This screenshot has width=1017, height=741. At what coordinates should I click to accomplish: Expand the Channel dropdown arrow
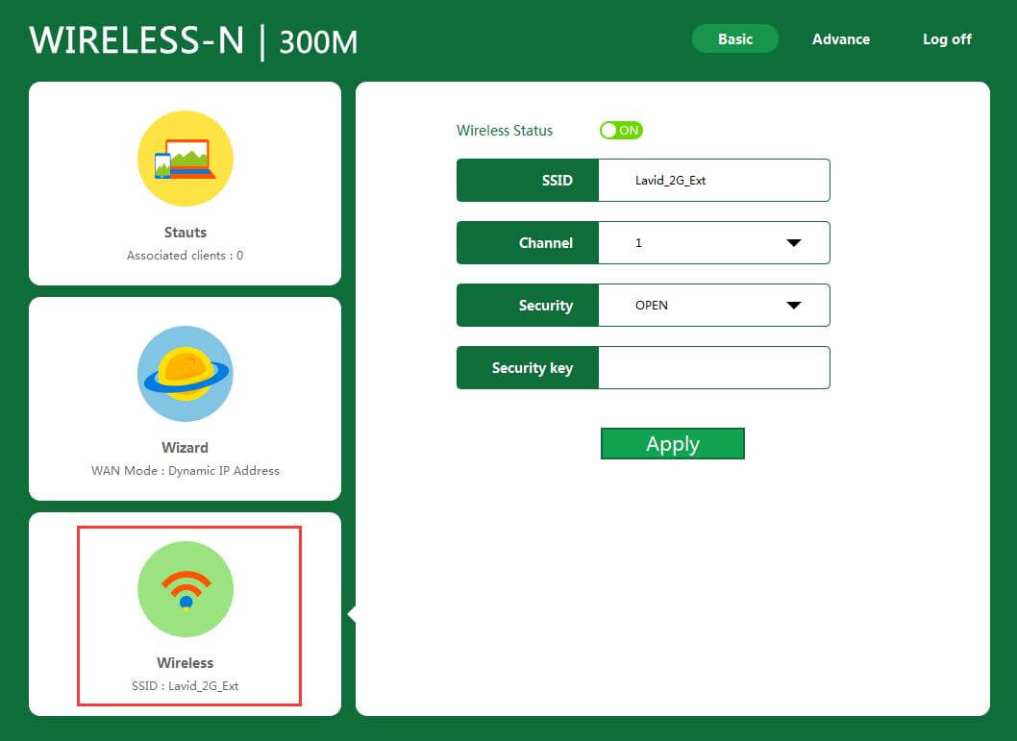point(793,243)
